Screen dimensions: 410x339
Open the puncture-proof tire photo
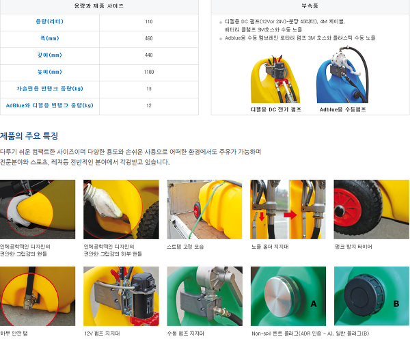pos(372,209)
